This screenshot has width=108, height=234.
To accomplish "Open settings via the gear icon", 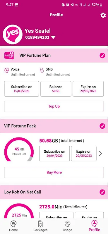I will [103, 15].
